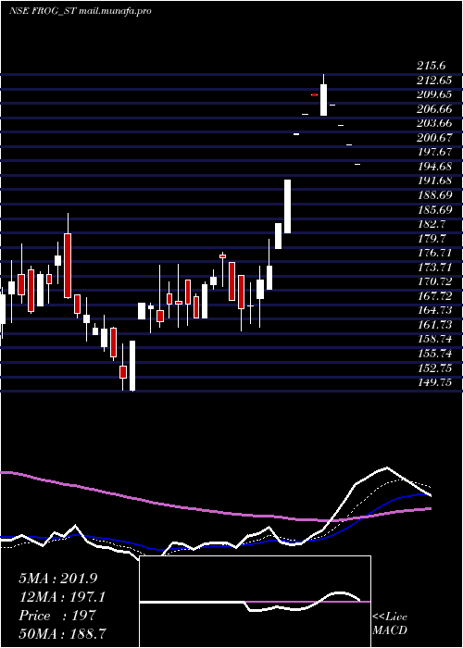
Task: Select the 212.65 price level label
Action: pyautogui.click(x=434, y=81)
